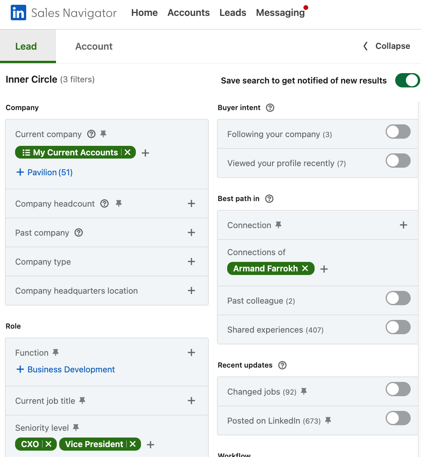Expand Company headcount filter
421x457 pixels.
pyautogui.click(x=191, y=203)
